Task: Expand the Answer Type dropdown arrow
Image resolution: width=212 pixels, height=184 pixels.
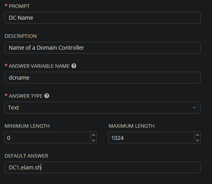Action: point(194,108)
